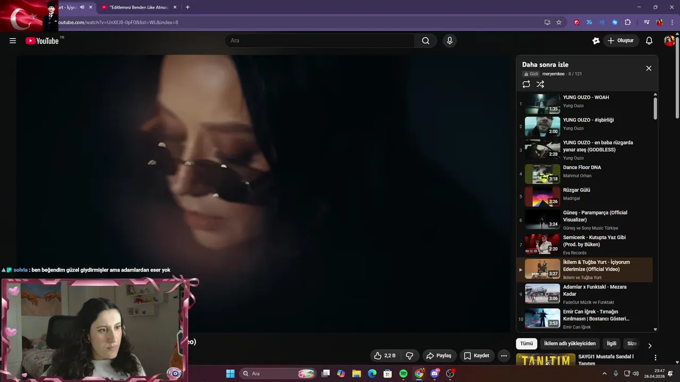Mute the playing tab's audio icon

coord(82,7)
